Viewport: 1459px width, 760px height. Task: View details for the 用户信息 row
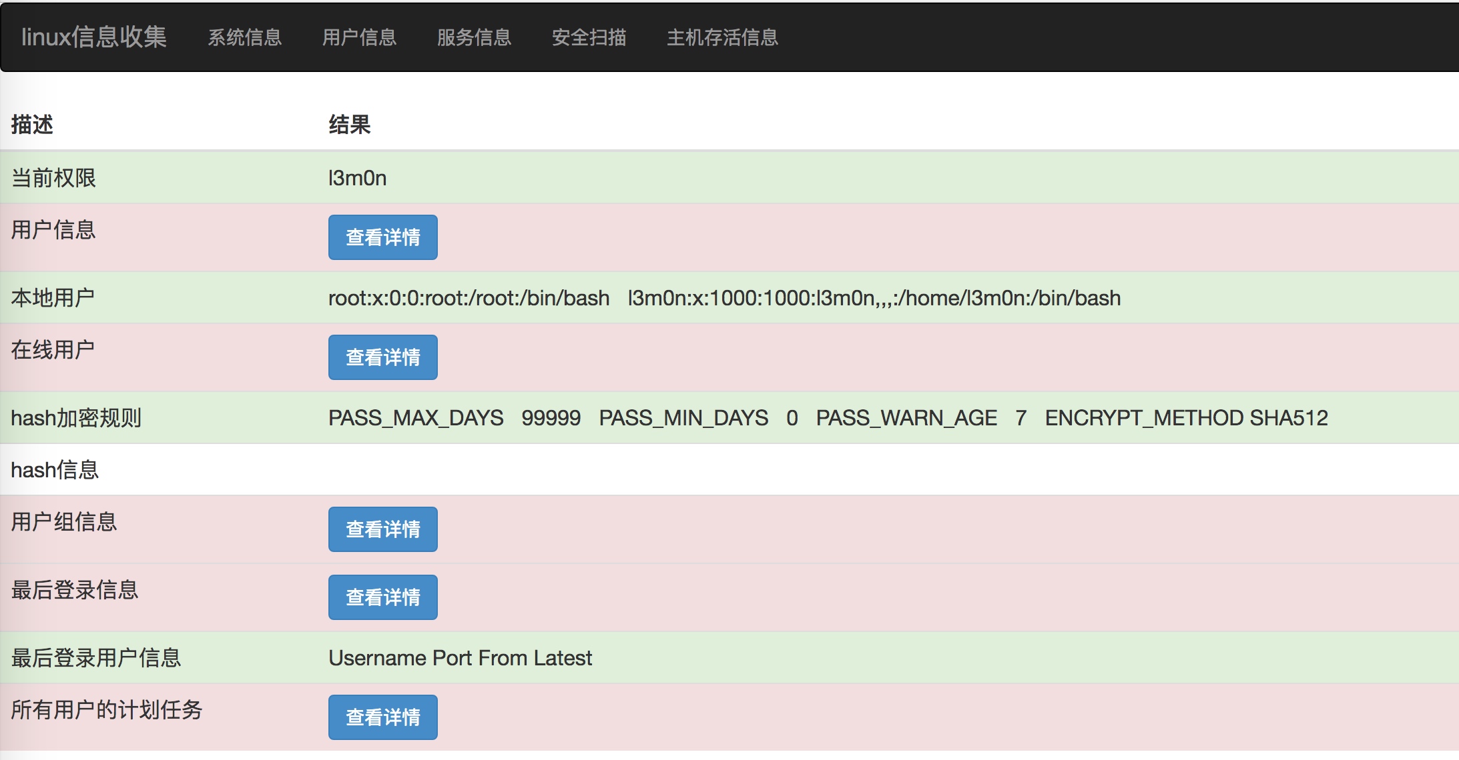click(x=382, y=237)
